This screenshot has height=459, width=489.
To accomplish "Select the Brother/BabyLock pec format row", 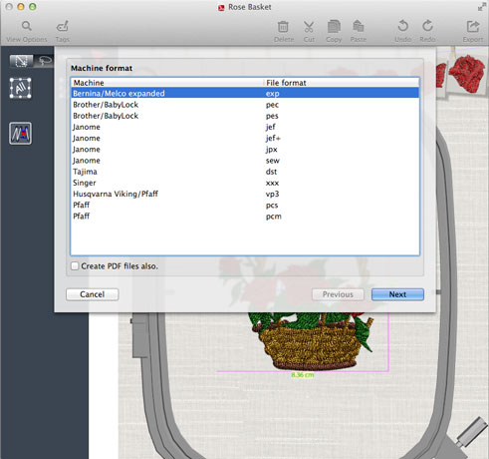I will point(245,105).
